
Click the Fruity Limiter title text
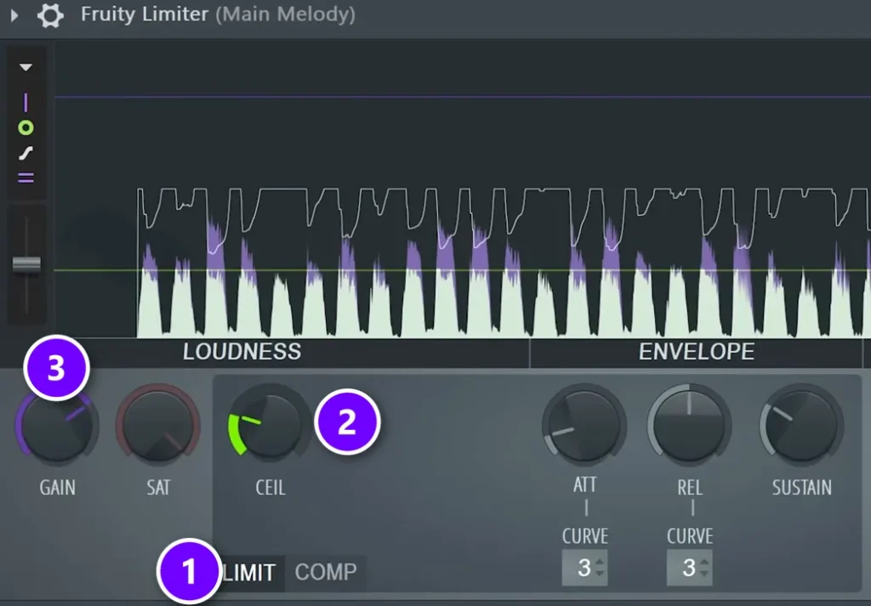145,14
